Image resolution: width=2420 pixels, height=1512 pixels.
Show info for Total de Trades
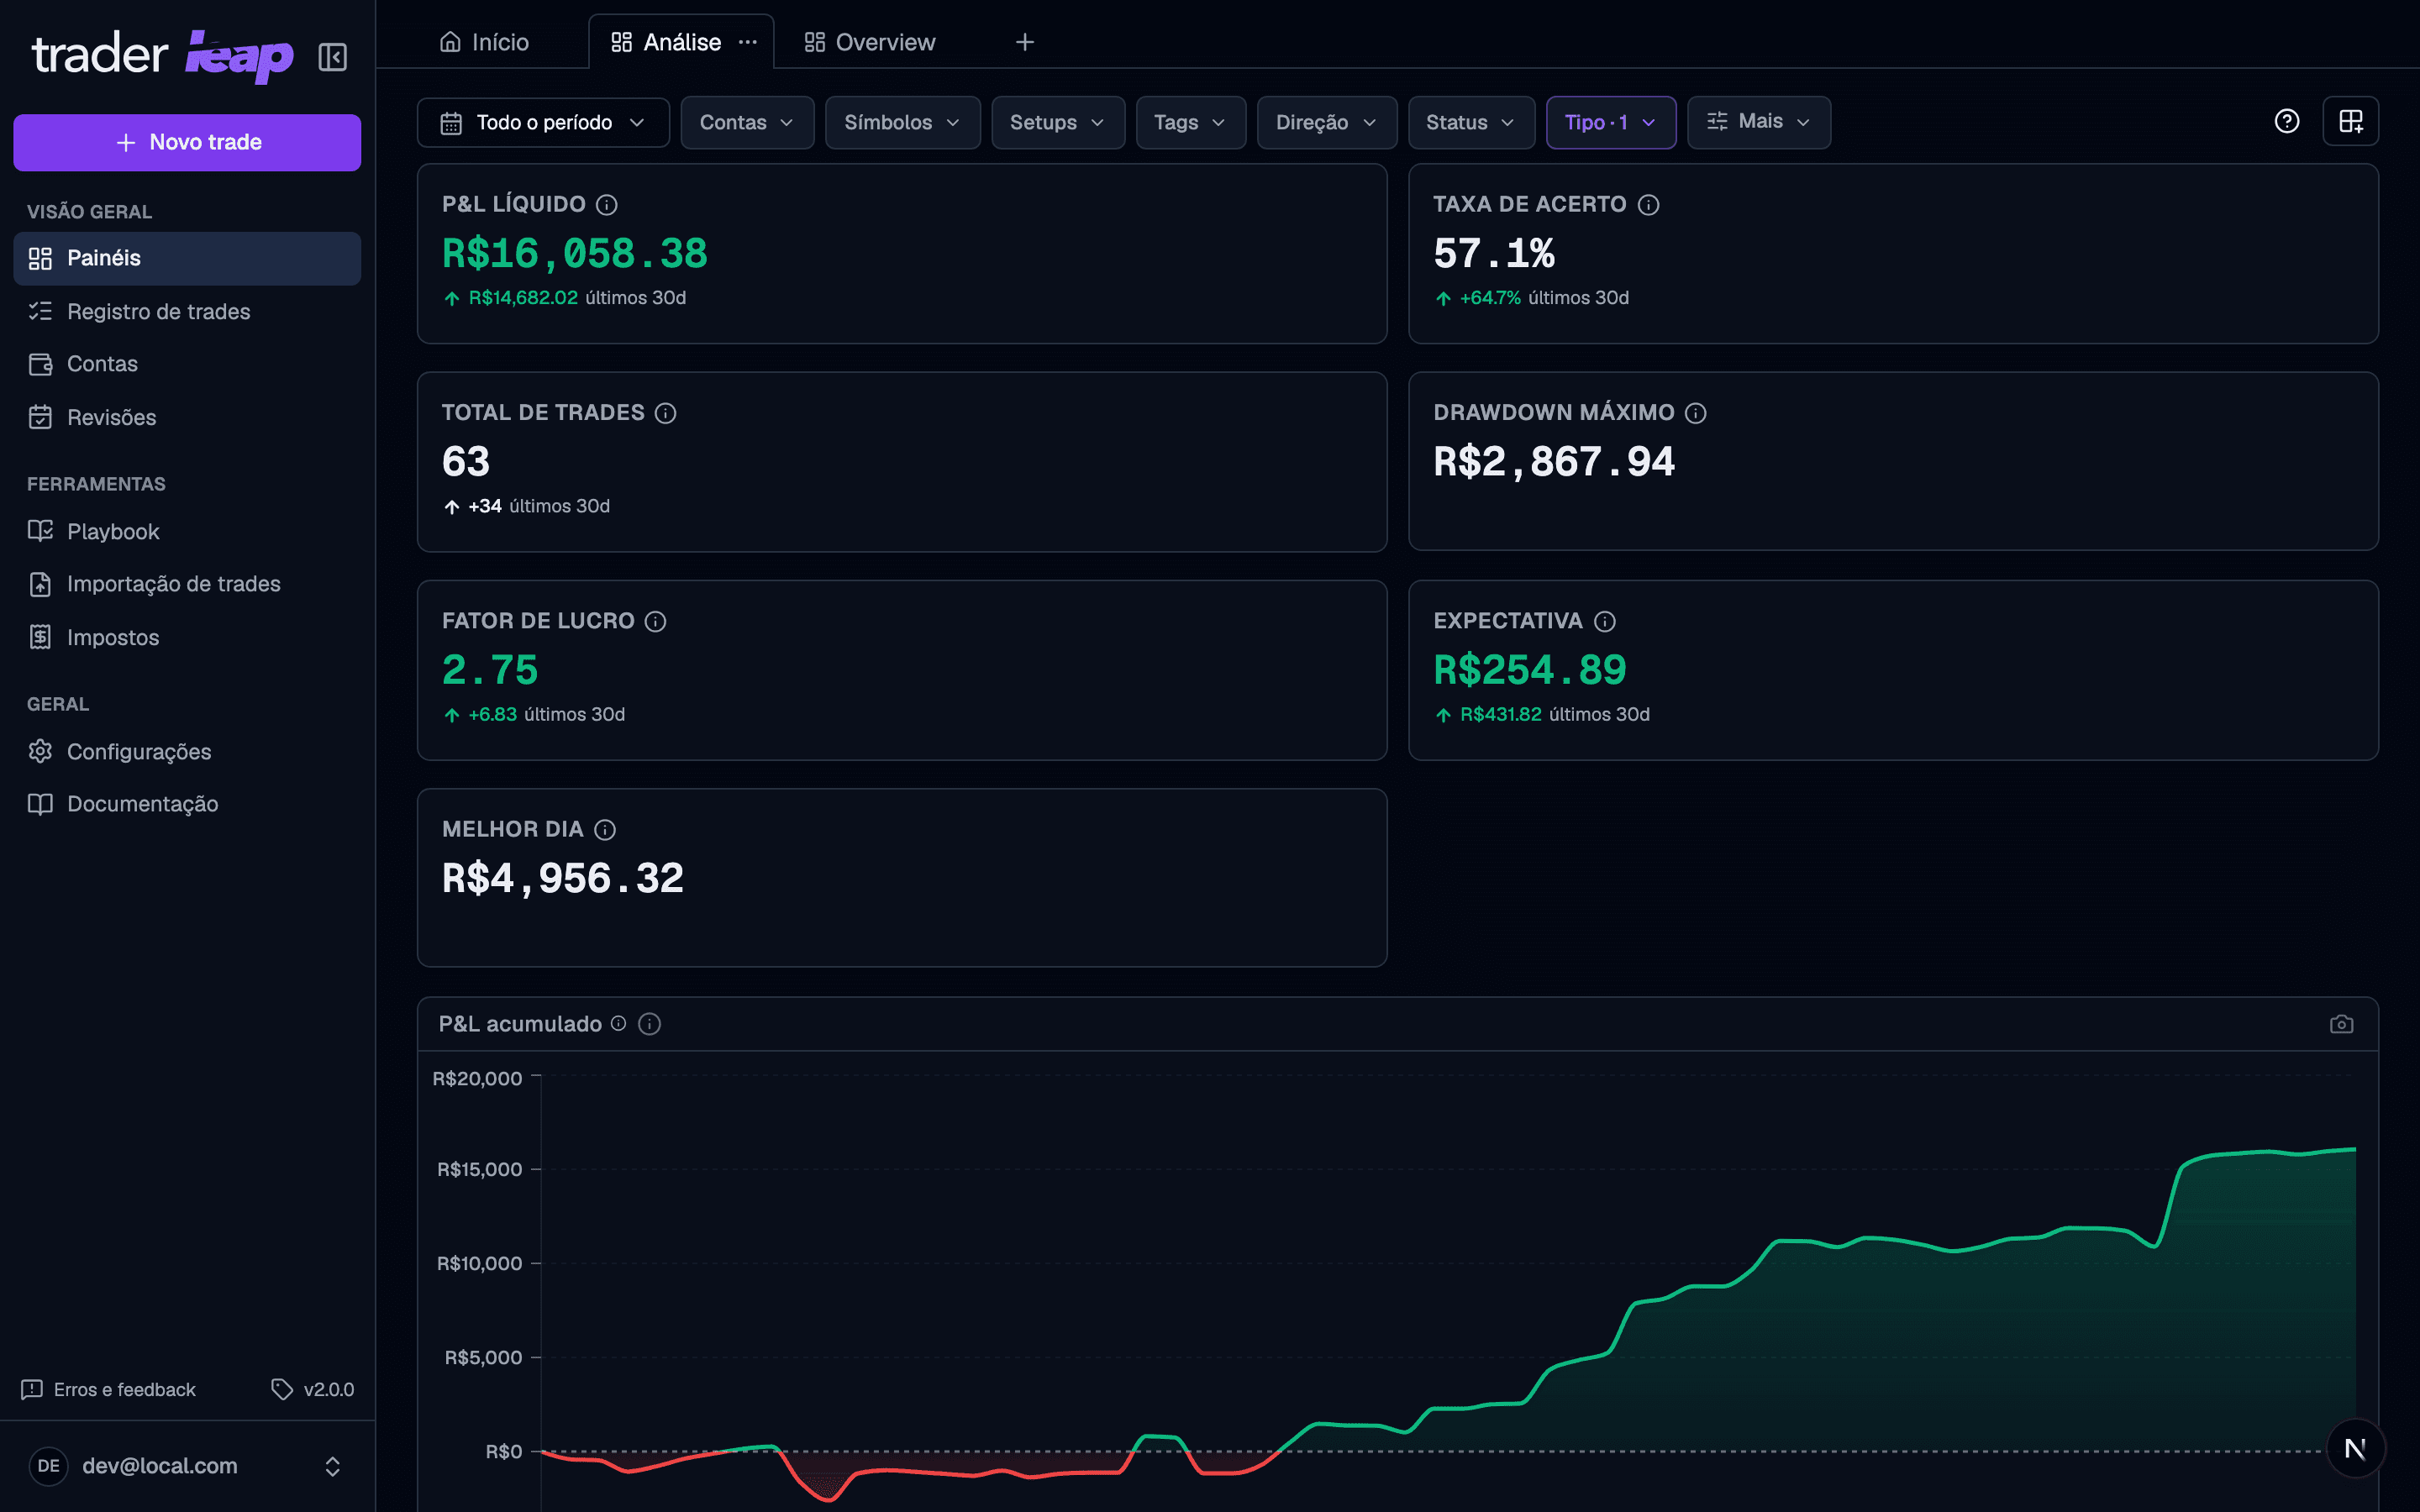pos(666,413)
